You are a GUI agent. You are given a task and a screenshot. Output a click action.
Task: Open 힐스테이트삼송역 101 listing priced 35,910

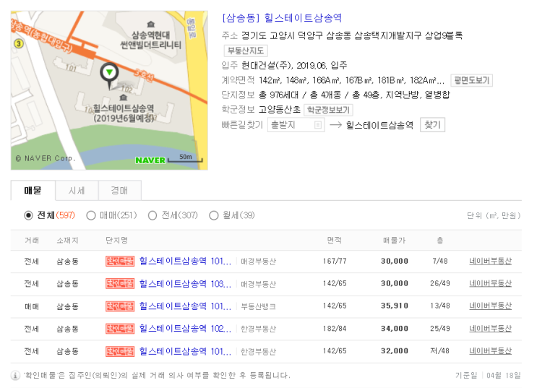[x=185, y=306]
